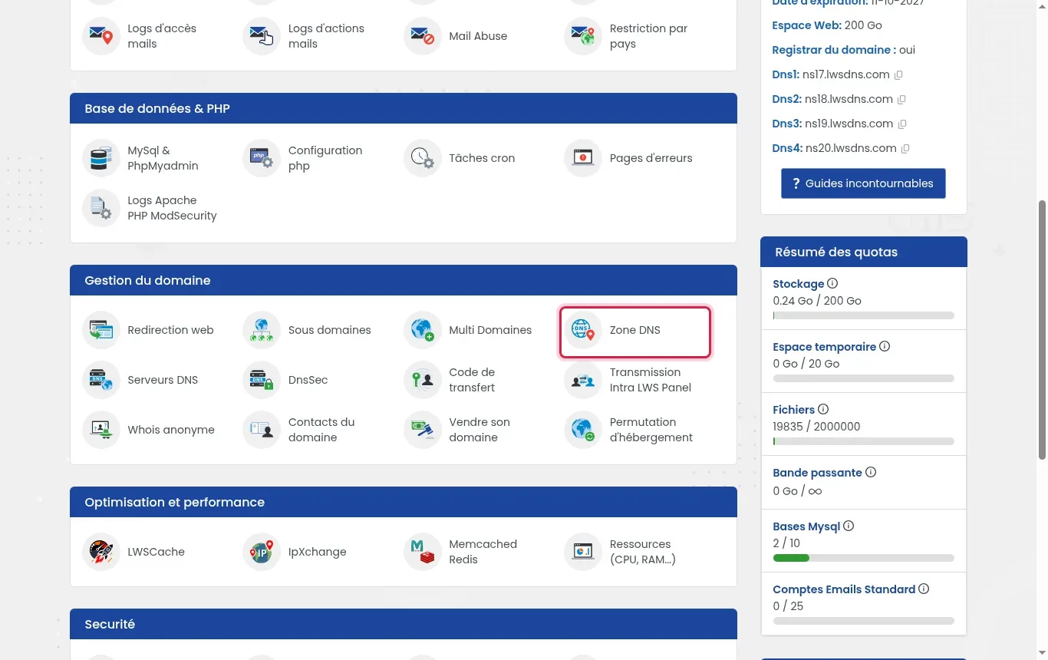Click the Stockage quota progress bar

click(864, 315)
